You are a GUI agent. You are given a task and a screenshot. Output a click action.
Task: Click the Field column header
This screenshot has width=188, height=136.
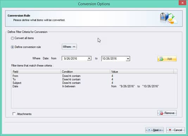click(36, 72)
